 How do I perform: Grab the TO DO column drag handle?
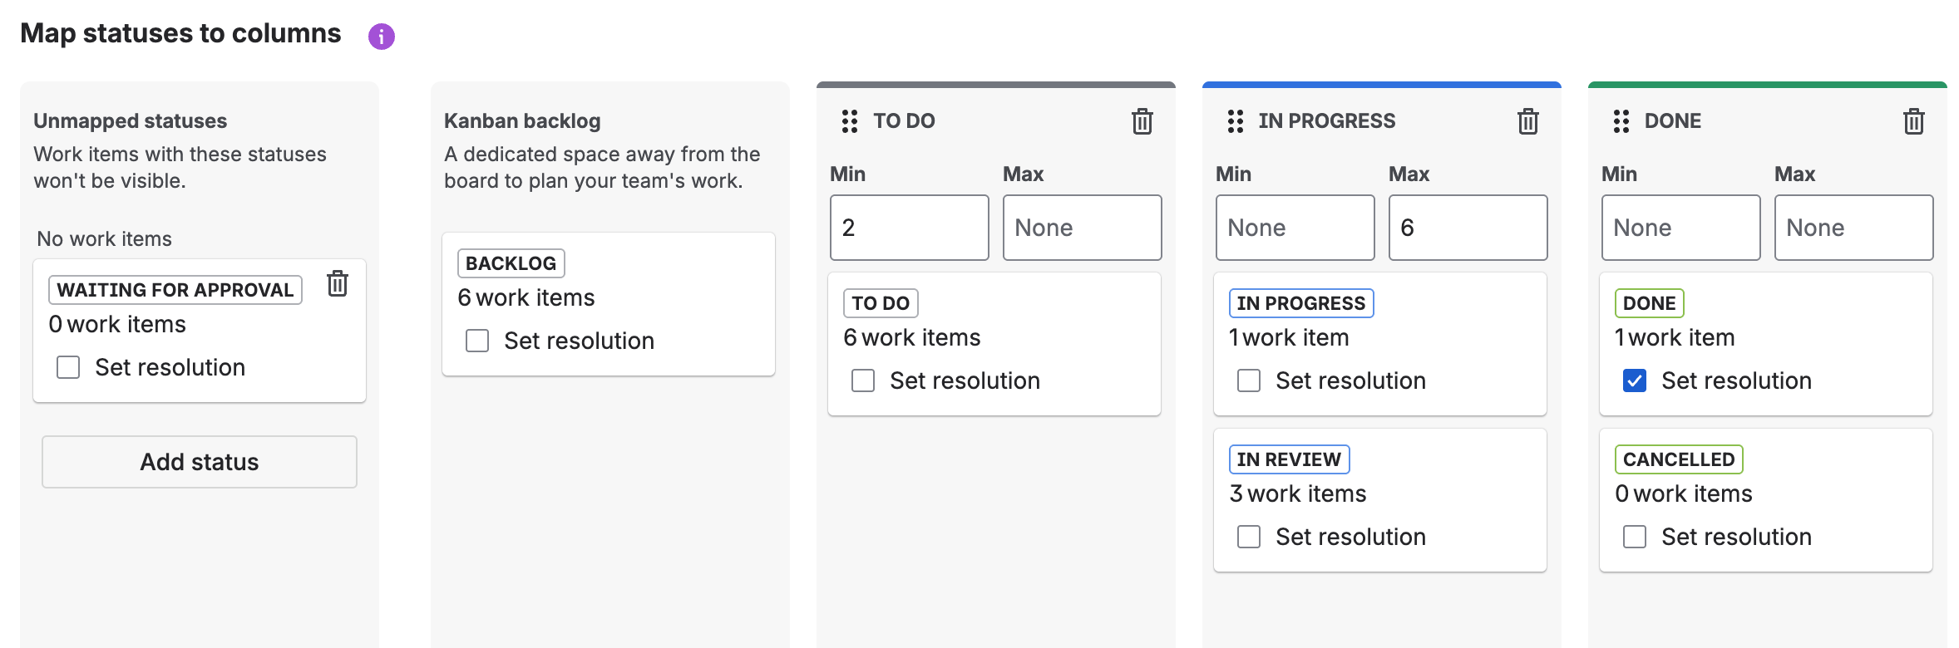849,121
